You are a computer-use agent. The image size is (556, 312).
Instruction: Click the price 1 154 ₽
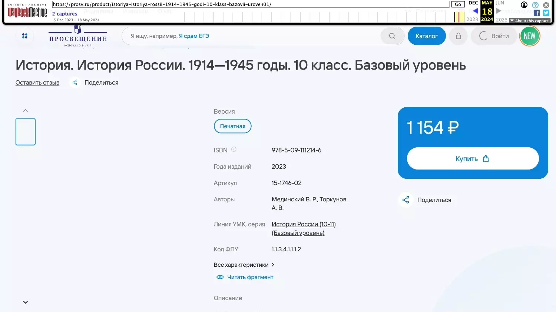[x=433, y=128]
